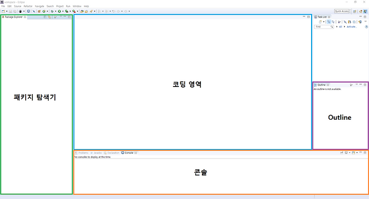Click the Activate... task link

(352, 27)
